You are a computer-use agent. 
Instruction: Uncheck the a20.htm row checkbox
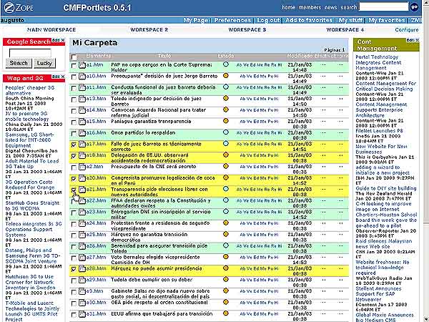(74, 179)
